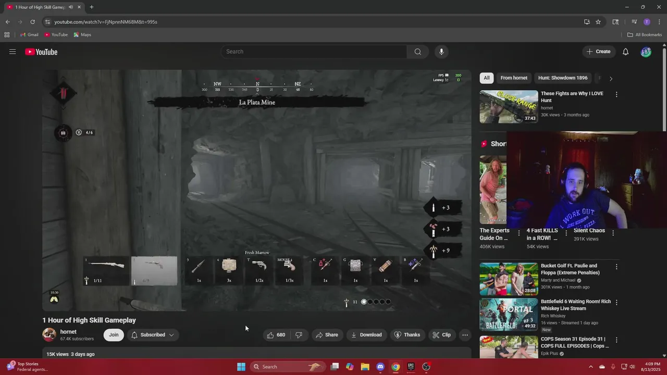Click the Thanks button
667x375 pixels.
[407, 335]
